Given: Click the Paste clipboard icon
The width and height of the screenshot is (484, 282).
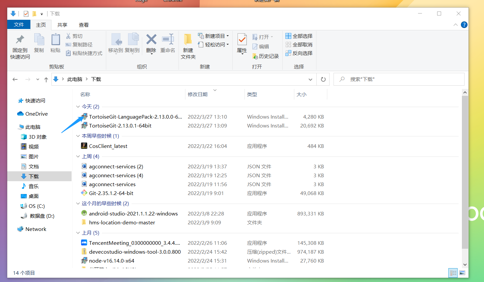Looking at the screenshot, I should click(x=55, y=40).
